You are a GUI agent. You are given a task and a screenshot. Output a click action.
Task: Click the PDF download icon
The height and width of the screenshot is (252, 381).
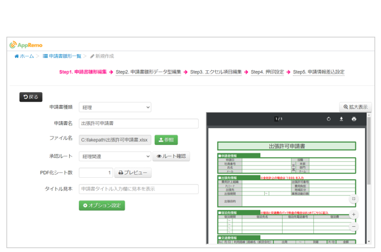(341, 119)
